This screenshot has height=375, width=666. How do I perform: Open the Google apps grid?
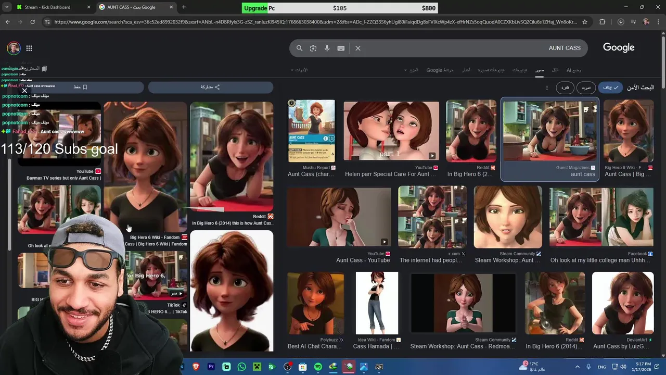pos(29,48)
